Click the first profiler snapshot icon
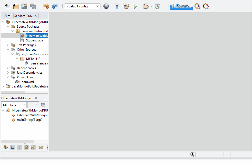Viewport: 252px width, 166px height. tap(197, 6)
